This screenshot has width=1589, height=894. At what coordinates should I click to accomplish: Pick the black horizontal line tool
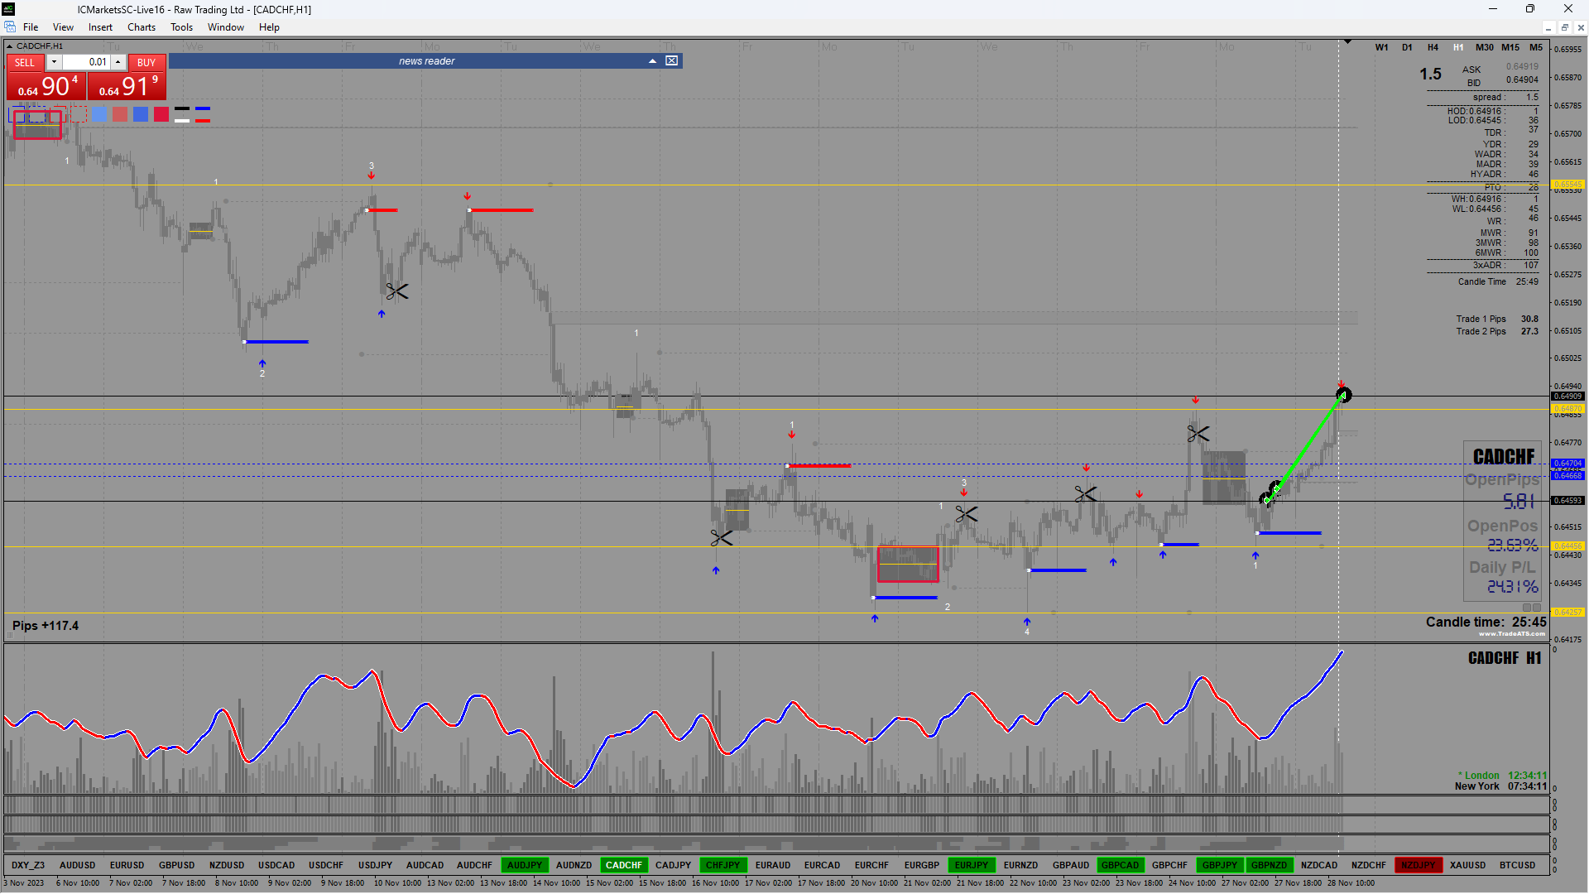click(x=182, y=109)
